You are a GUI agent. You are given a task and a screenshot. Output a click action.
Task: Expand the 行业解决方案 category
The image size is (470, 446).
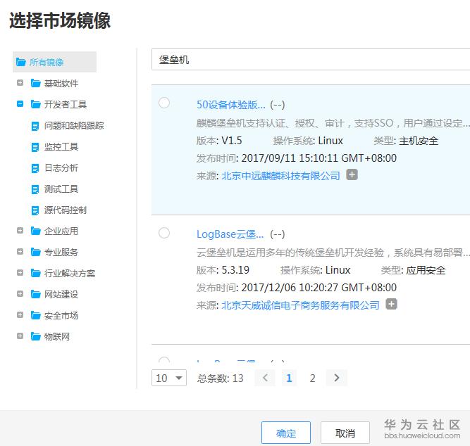[x=20, y=273]
